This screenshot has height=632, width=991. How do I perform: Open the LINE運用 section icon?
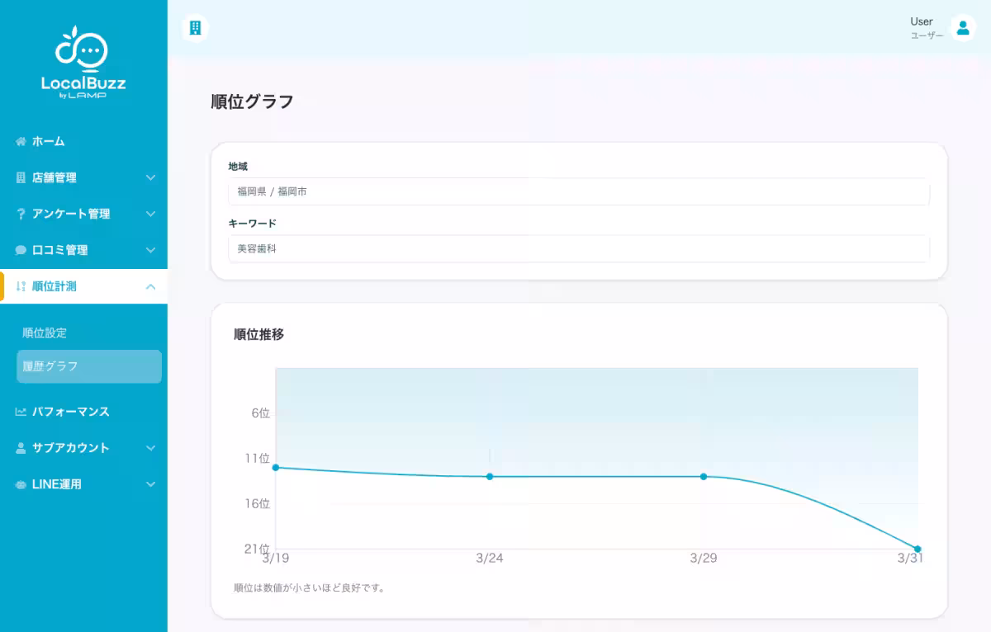(x=21, y=484)
